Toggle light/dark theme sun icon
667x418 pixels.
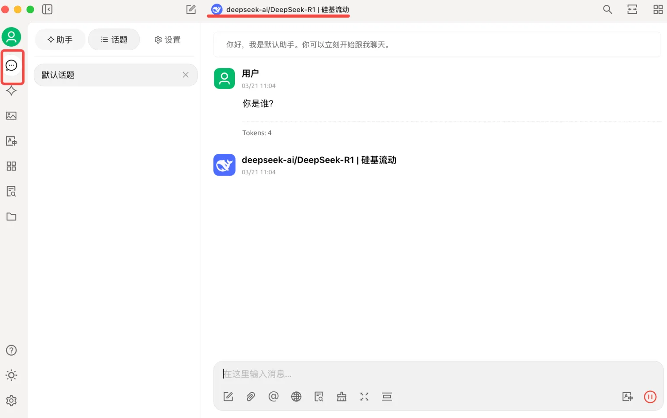tap(12, 375)
